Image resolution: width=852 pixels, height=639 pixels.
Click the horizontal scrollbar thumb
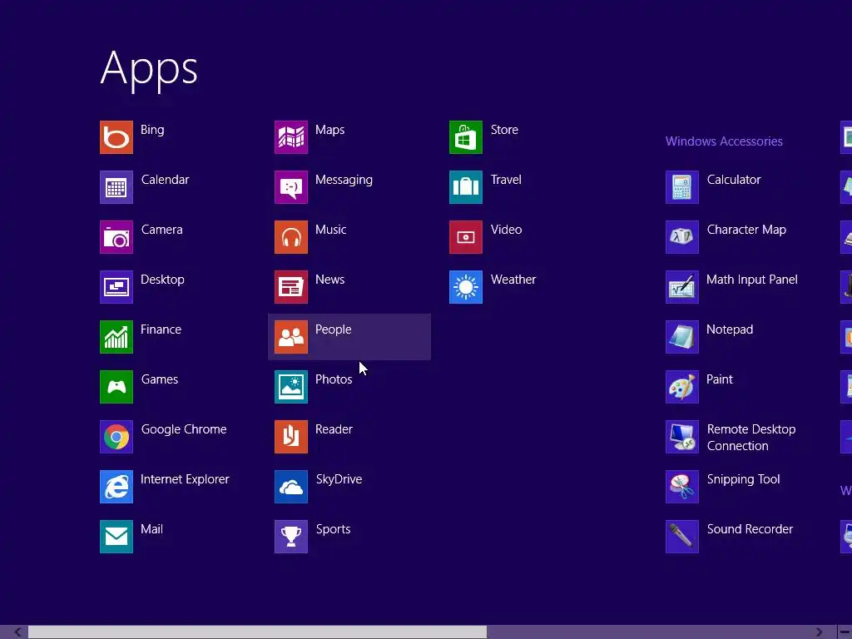click(x=258, y=632)
